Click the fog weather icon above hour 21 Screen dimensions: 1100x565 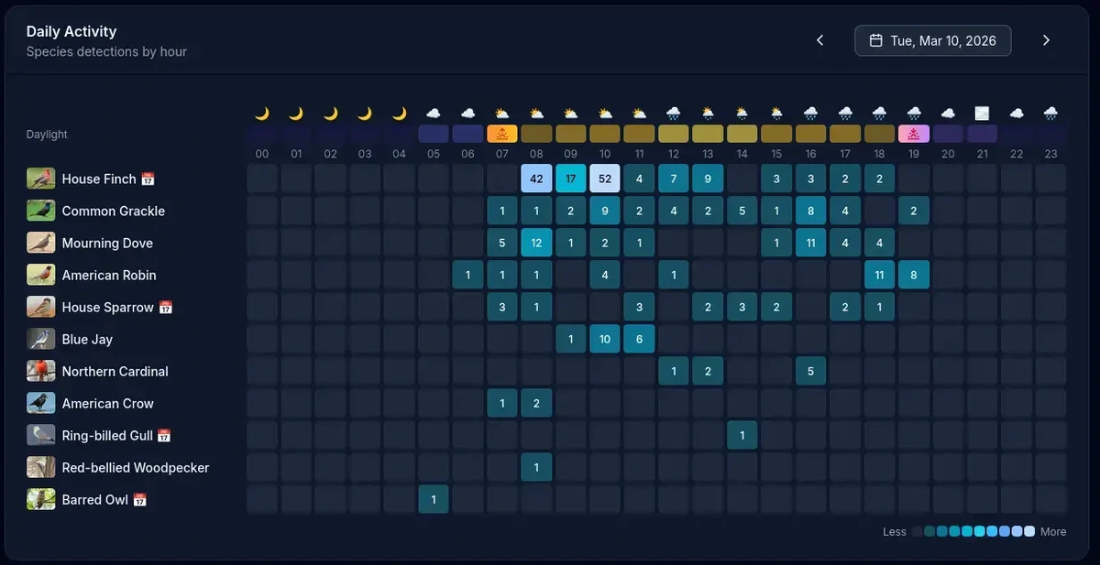point(982,114)
